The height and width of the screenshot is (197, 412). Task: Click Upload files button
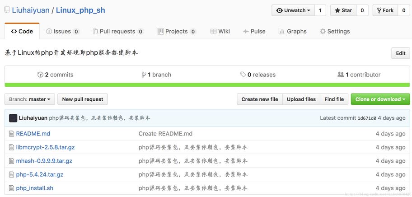[x=301, y=99]
